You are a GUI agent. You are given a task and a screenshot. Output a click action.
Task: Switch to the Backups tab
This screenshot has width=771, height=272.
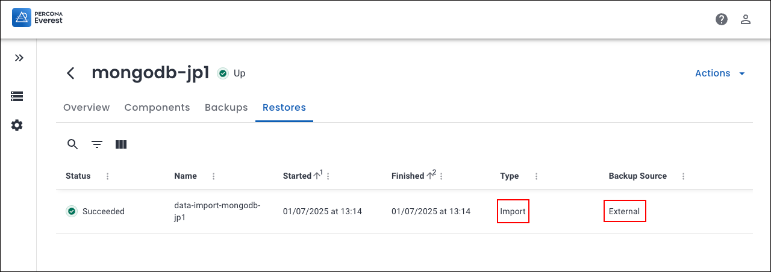[226, 108]
